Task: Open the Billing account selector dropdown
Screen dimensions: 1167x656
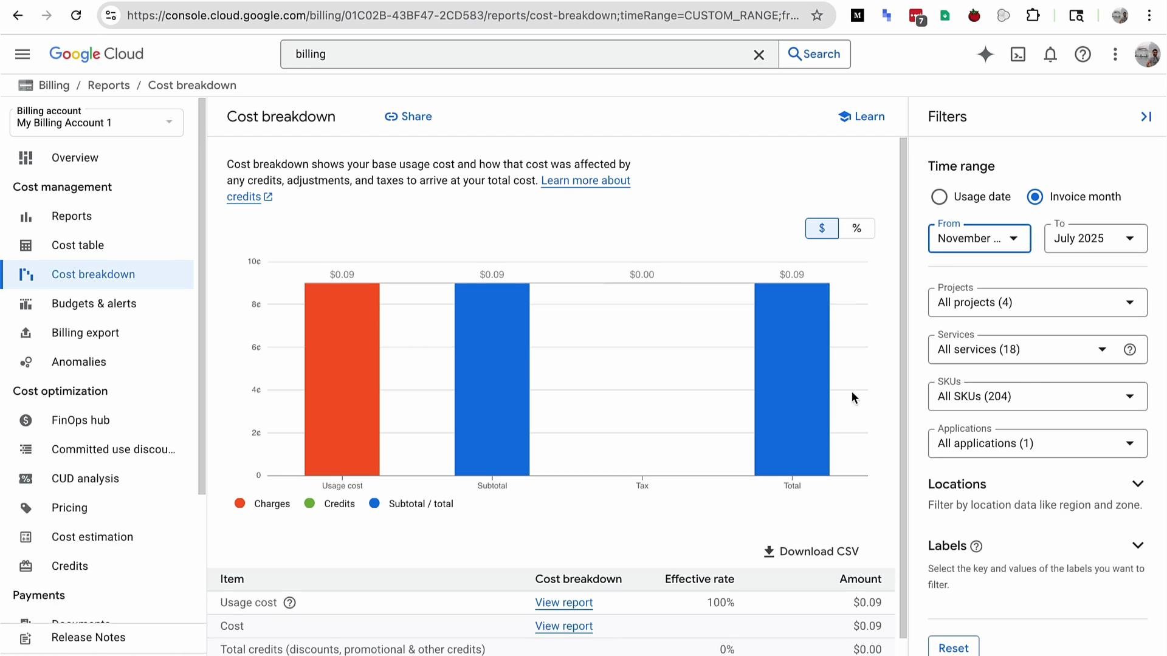Action: click(x=97, y=122)
